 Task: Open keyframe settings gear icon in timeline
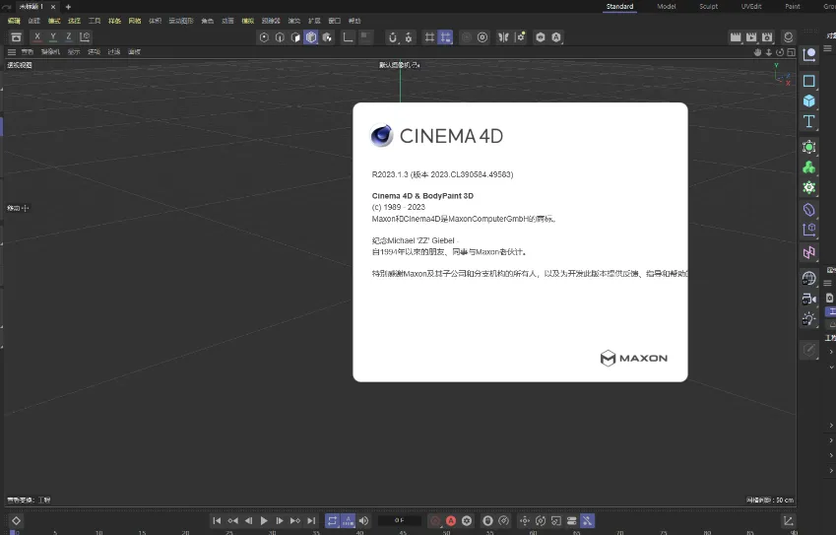pyautogui.click(x=467, y=520)
